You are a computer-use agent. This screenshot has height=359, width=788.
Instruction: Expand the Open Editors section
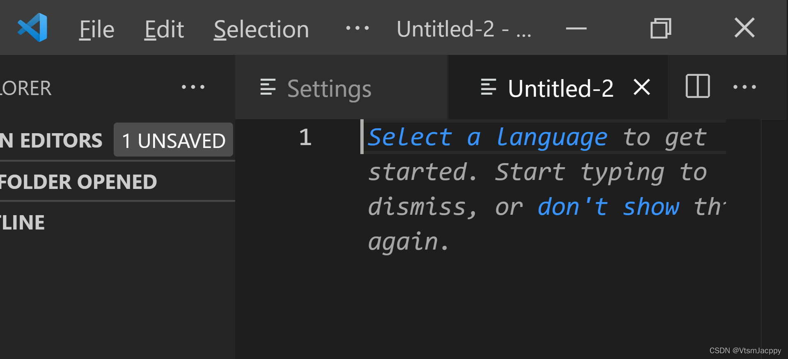51,141
